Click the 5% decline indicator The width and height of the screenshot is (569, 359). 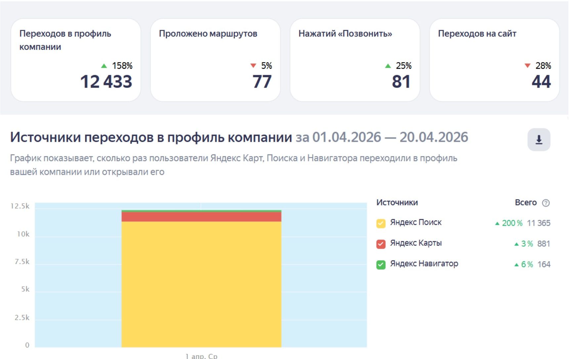pyautogui.click(x=261, y=66)
